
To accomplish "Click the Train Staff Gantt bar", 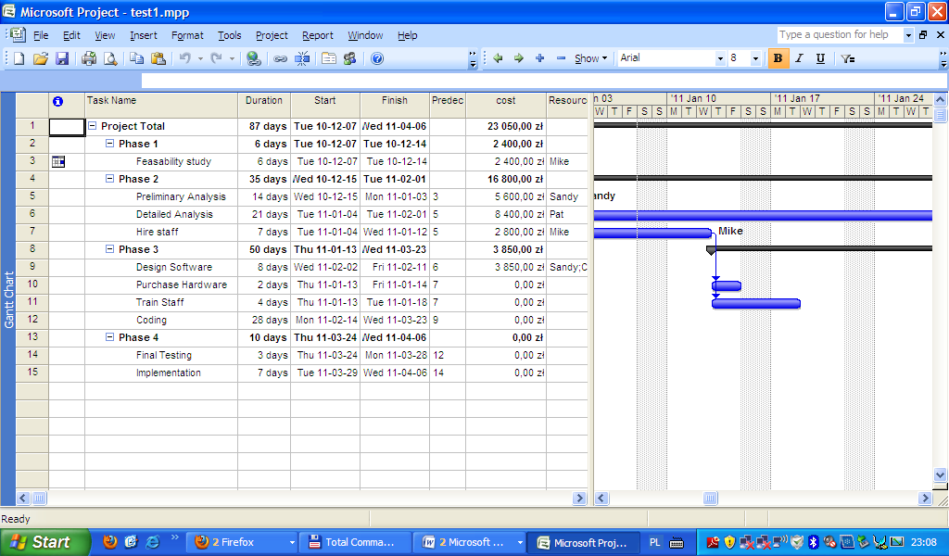I will 756,303.
